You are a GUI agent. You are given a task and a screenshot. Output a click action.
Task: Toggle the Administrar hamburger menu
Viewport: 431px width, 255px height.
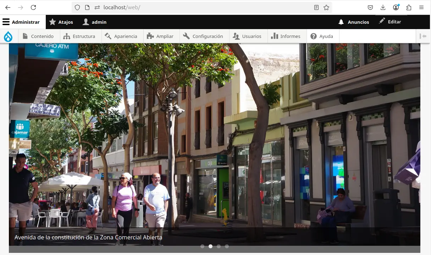click(x=6, y=21)
